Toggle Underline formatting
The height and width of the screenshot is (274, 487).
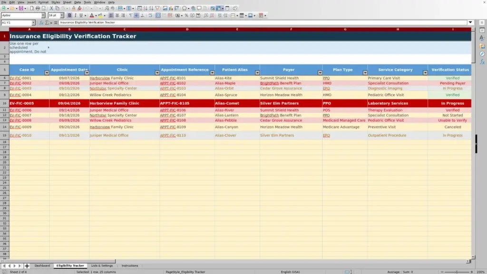click(81, 15)
